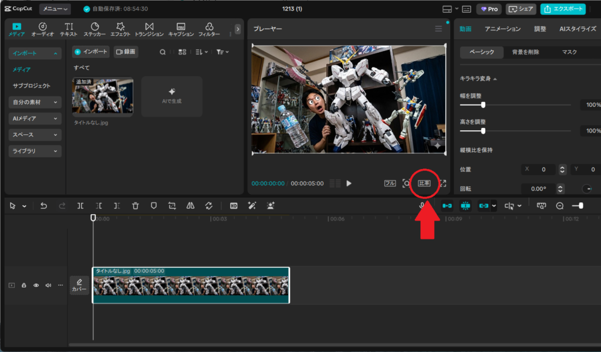601x352 pixels.
Task: Click the delete trash icon in timeline toolbar
Action: pyautogui.click(x=136, y=206)
